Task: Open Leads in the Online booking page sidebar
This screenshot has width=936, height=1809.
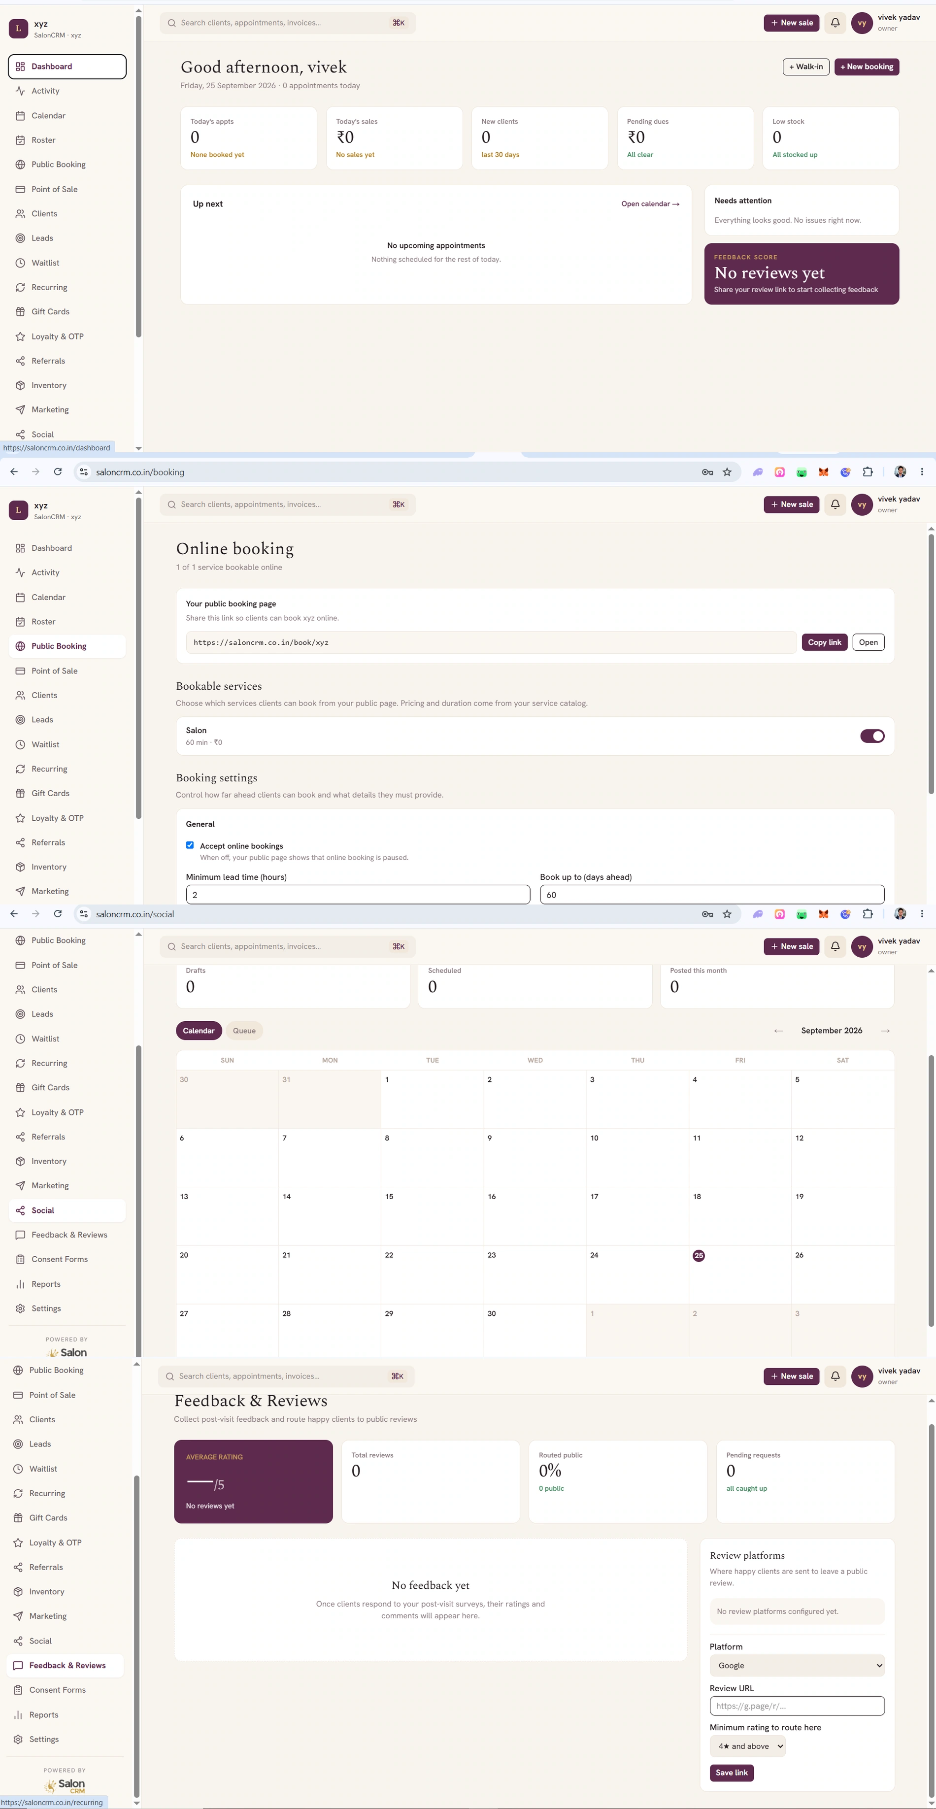Action: tap(67, 720)
